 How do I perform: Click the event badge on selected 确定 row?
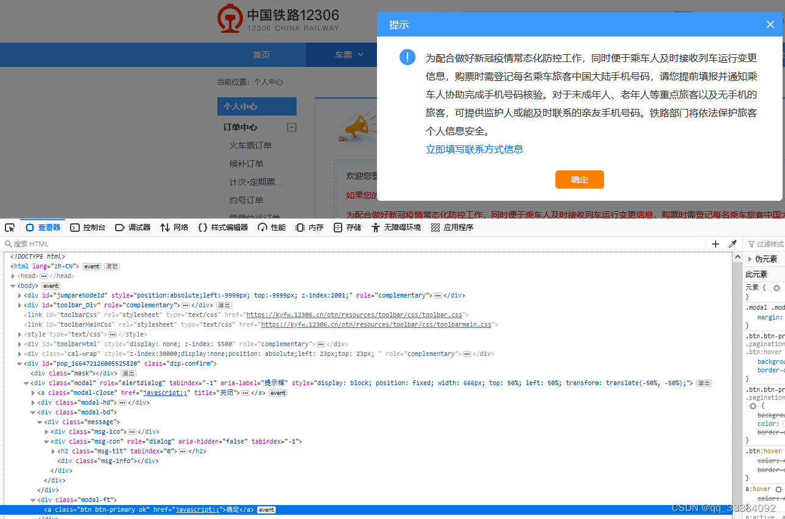(x=266, y=510)
